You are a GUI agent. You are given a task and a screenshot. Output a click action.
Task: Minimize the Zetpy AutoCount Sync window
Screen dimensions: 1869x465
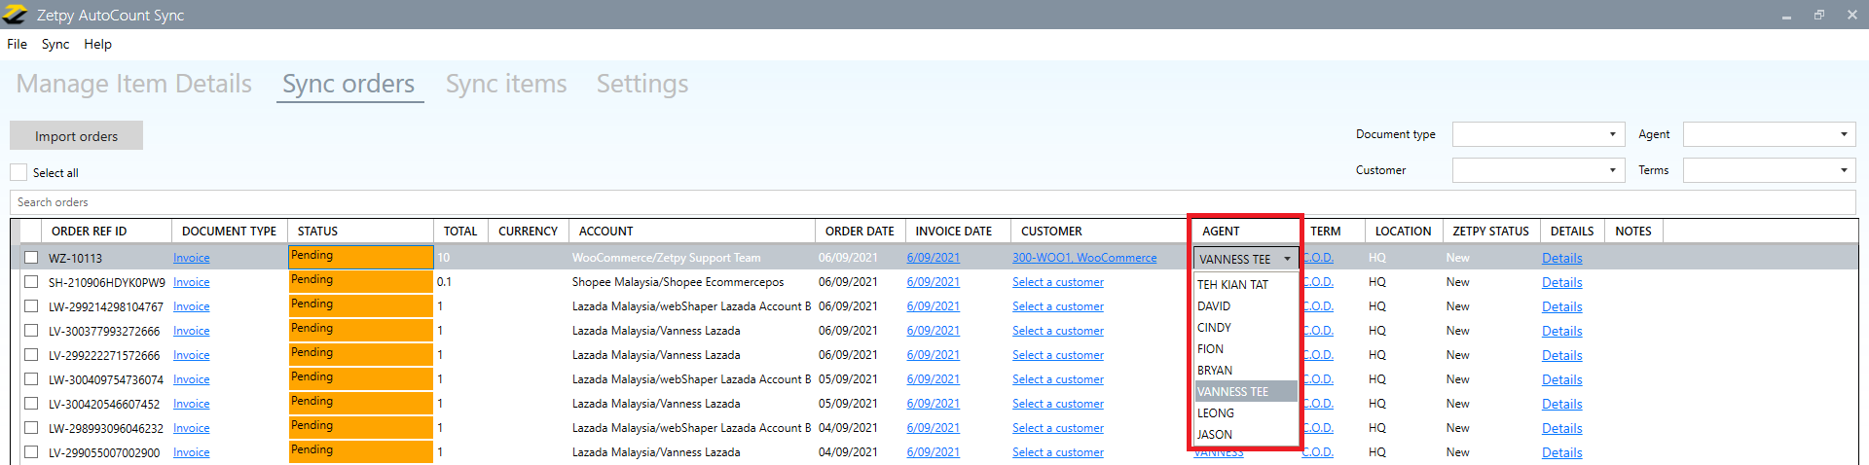(x=1787, y=16)
